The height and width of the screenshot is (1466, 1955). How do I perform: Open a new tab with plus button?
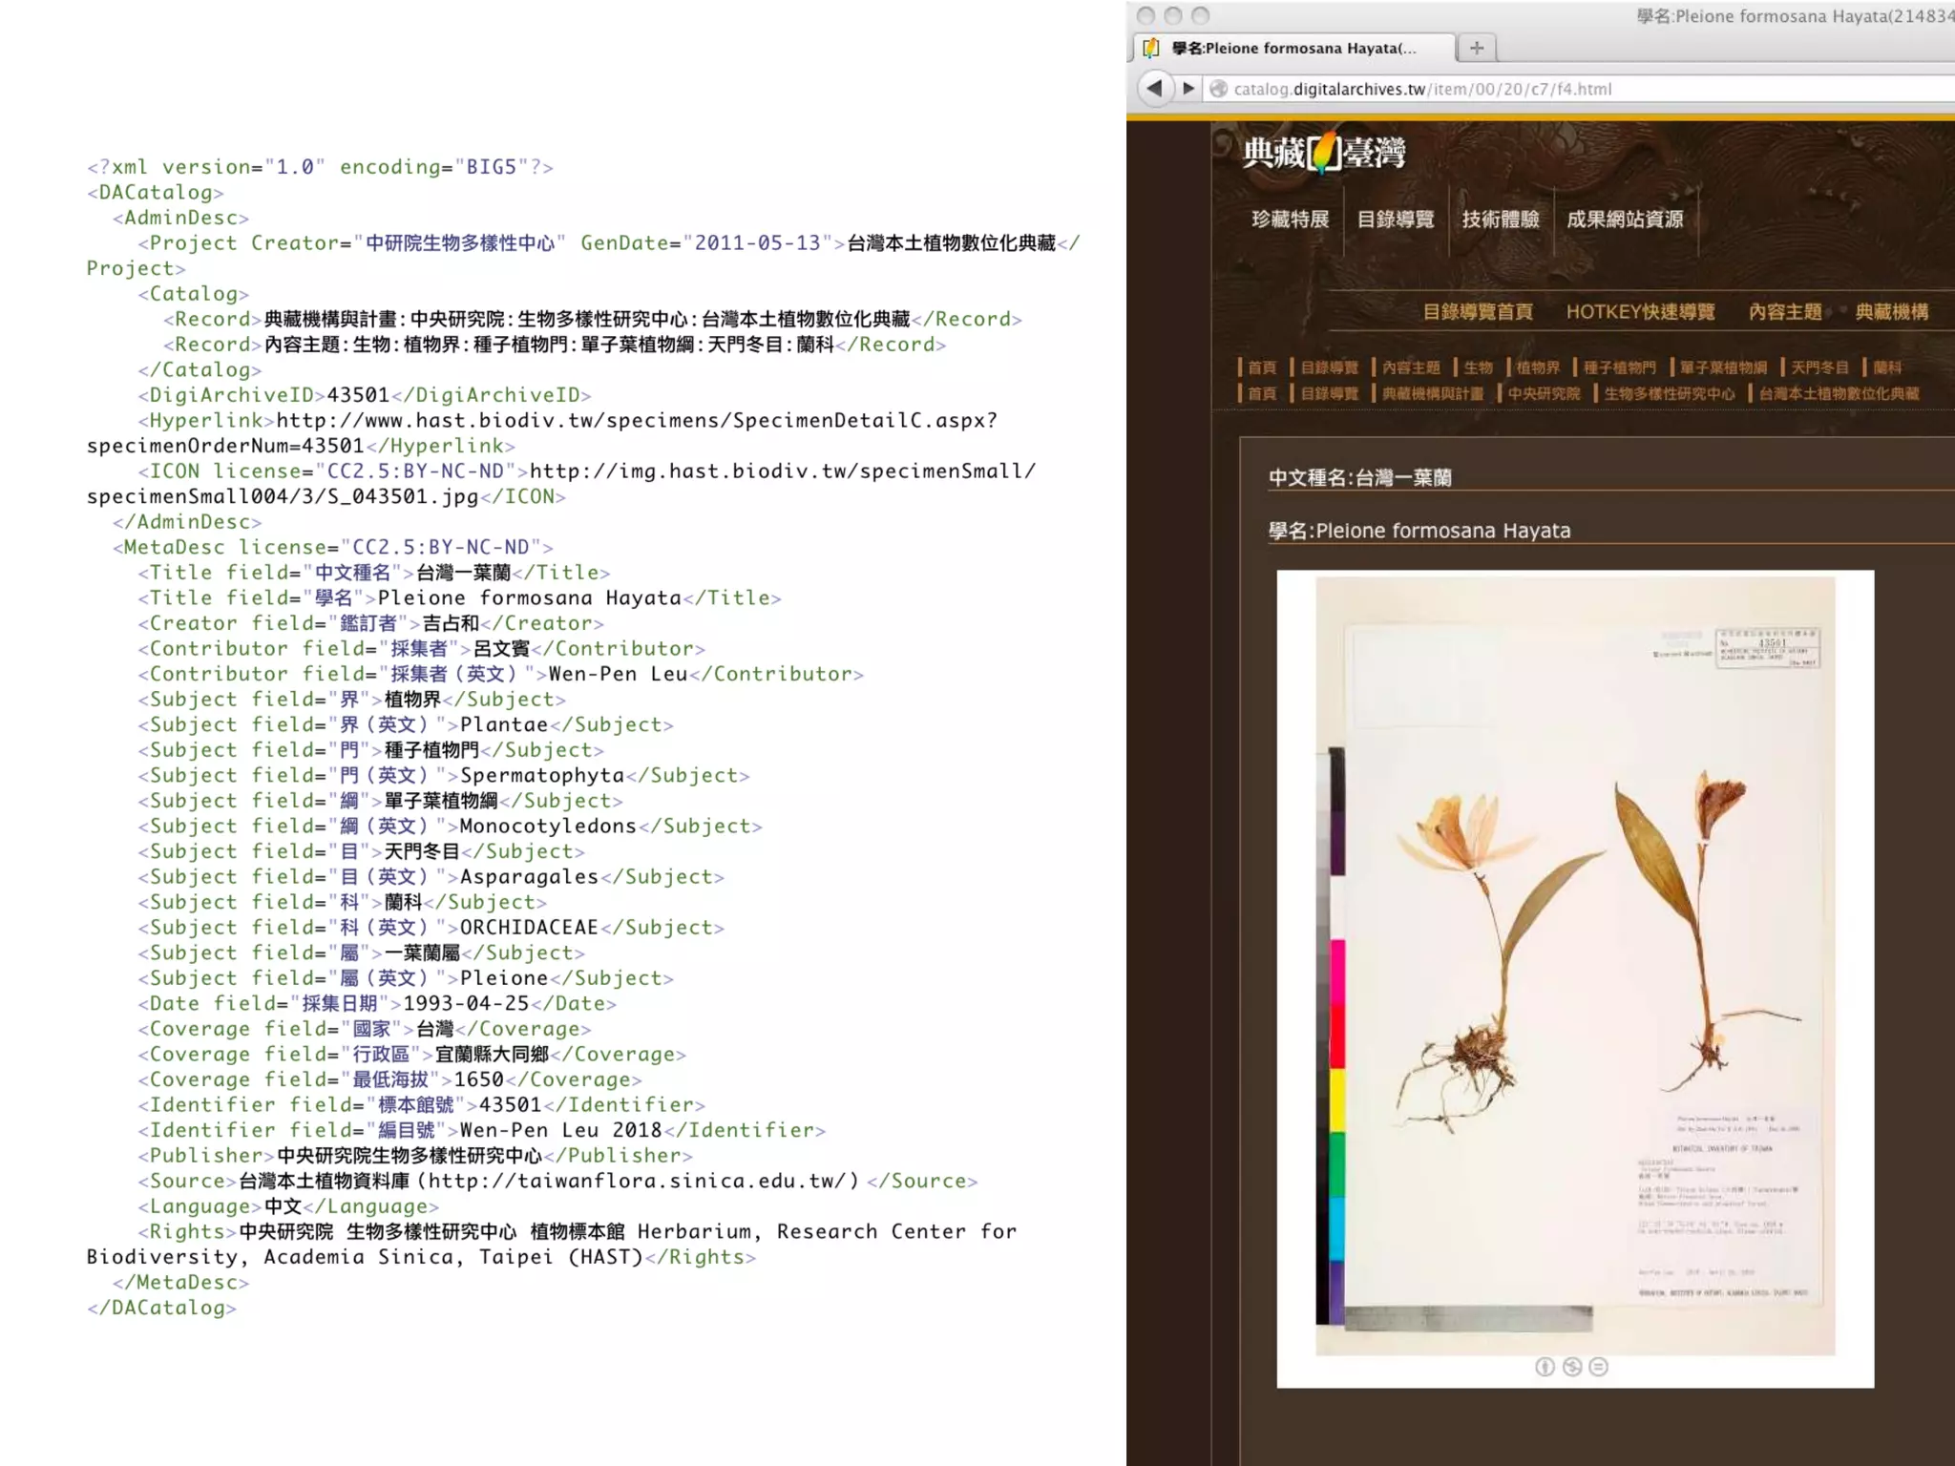click(1477, 48)
